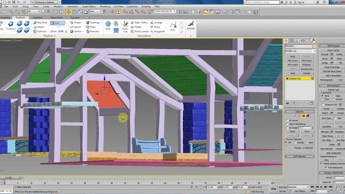Select the Face constraint radio button

(322, 99)
